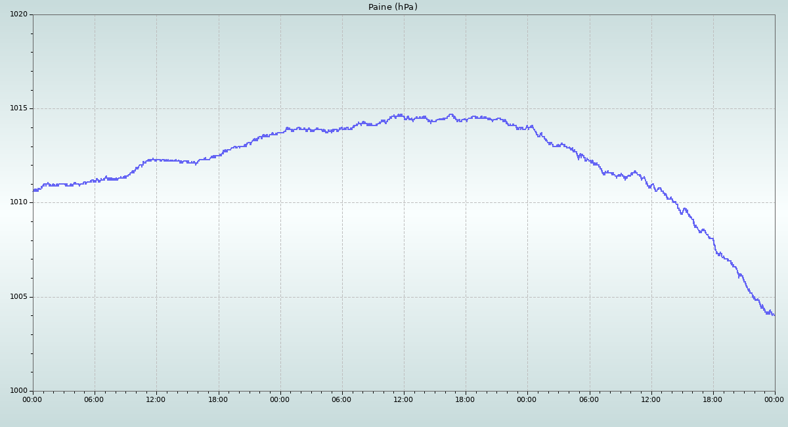788x427 pixels.
Task: Click the first 12:00 time axis label
Action: click(x=156, y=399)
